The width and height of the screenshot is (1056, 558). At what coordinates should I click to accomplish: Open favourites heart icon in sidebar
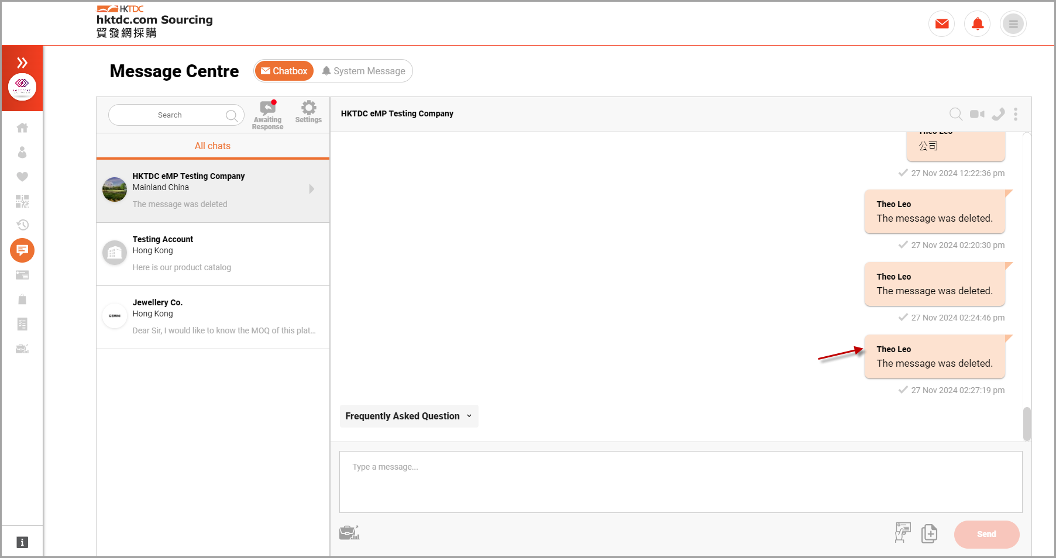22,177
